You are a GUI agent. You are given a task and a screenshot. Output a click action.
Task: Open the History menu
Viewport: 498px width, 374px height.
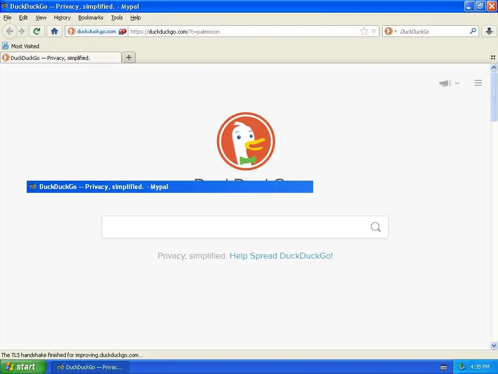pyautogui.click(x=62, y=18)
